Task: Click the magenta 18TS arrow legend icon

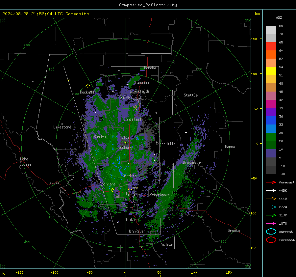Action: 271,224
